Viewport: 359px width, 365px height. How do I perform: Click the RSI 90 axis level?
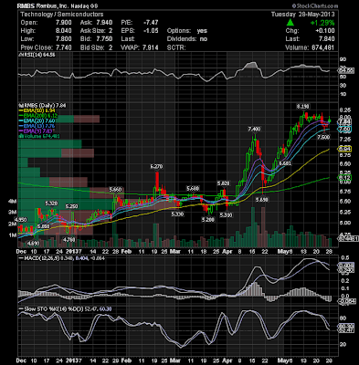343,59
